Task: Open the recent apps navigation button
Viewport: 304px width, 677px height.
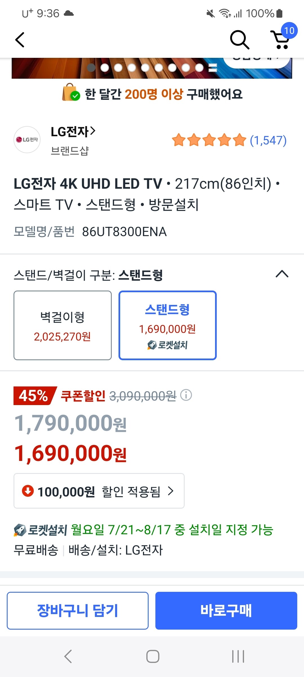Action: [238, 656]
